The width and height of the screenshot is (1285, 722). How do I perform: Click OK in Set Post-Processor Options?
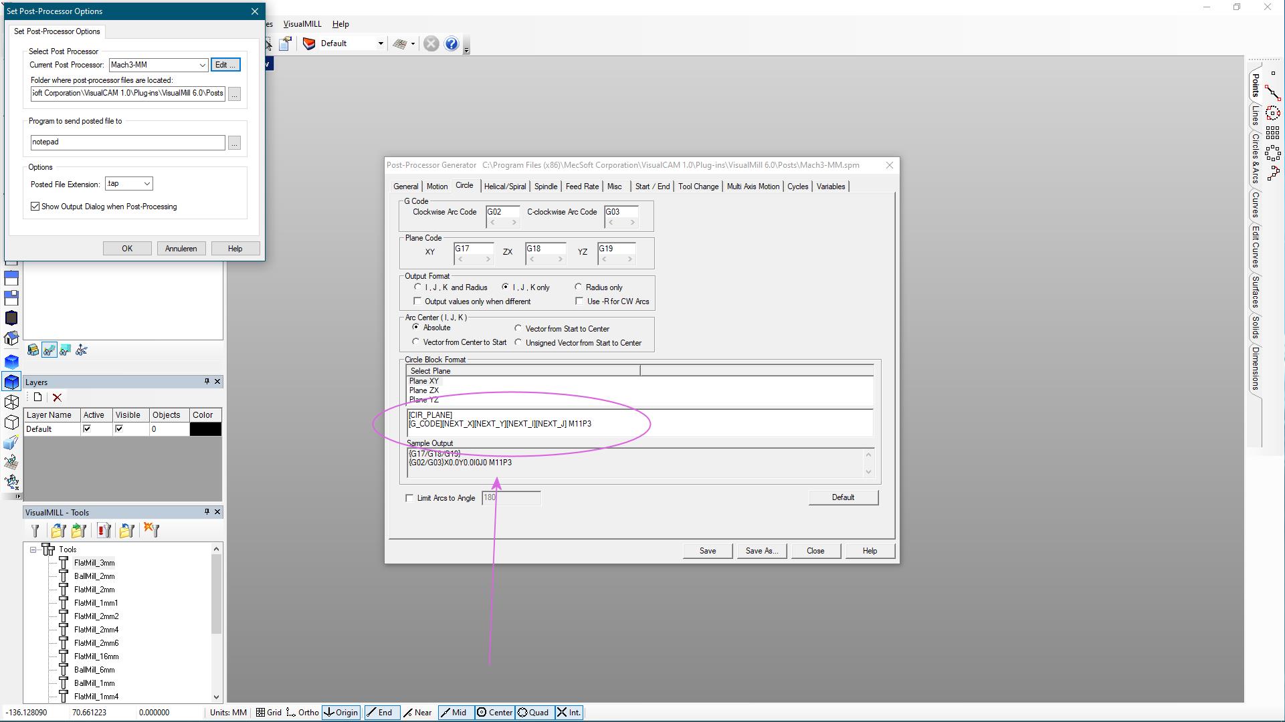(127, 249)
